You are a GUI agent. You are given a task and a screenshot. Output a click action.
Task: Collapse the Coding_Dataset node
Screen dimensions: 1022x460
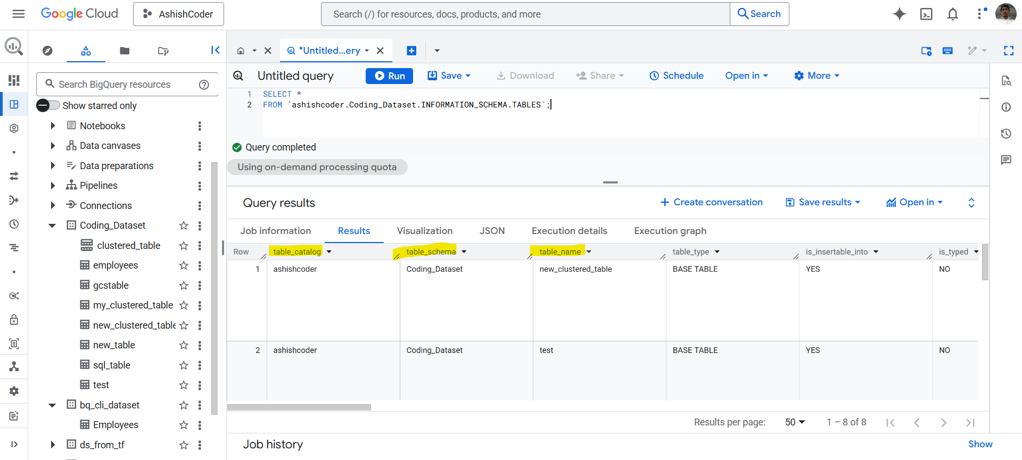(x=52, y=225)
